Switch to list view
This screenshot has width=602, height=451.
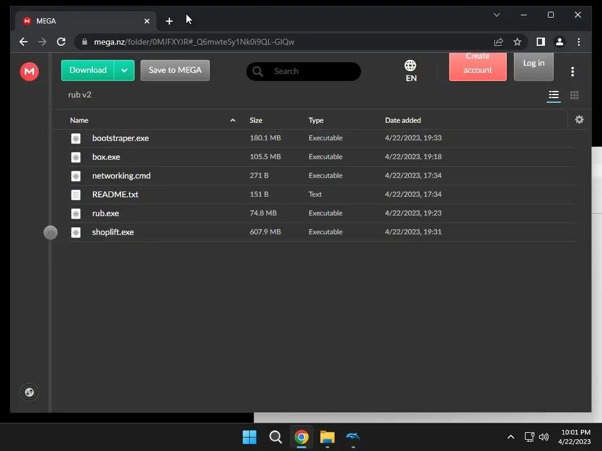(554, 95)
